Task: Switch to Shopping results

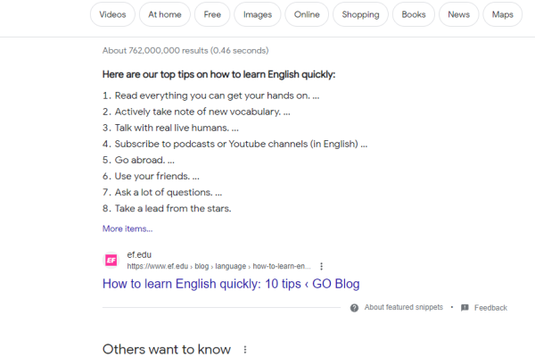Action: (x=360, y=14)
